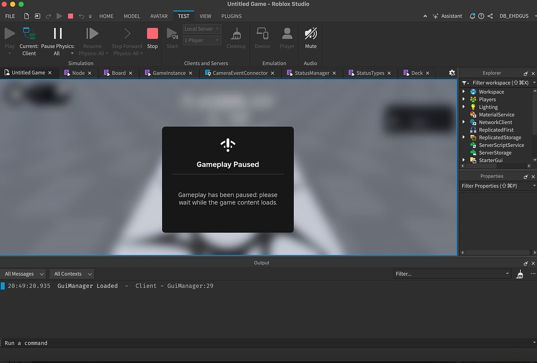Click the Run a command bar
537x363 pixels.
tap(267, 343)
